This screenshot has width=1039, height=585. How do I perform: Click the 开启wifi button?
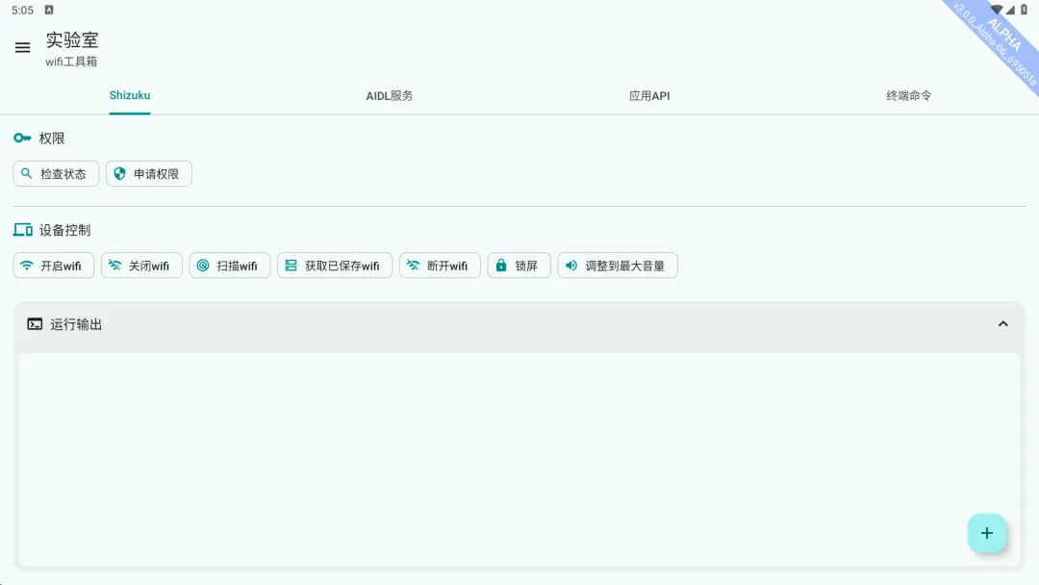pos(54,266)
